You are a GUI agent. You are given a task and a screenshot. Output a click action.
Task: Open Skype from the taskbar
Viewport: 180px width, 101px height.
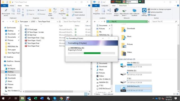coord(55,98)
